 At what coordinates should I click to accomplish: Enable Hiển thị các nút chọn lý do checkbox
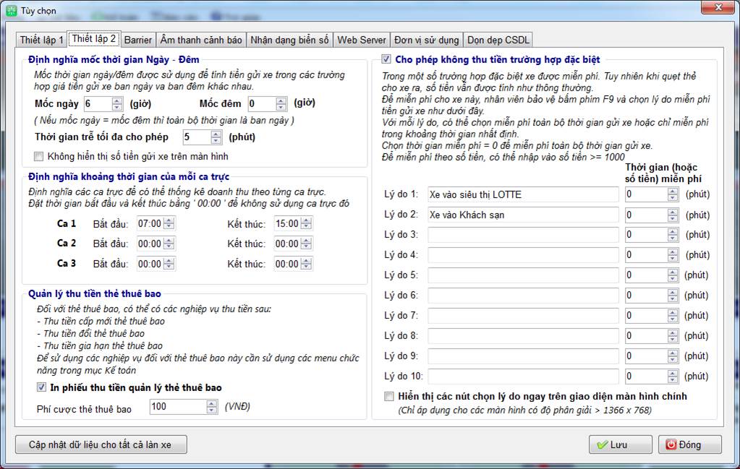click(x=390, y=396)
